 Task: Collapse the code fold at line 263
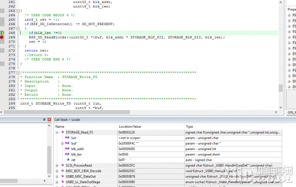pyautogui.click(x=18, y=11)
